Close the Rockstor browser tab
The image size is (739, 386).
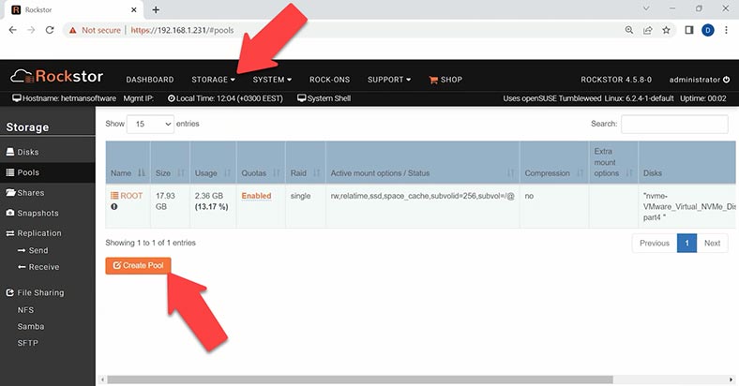point(134,9)
